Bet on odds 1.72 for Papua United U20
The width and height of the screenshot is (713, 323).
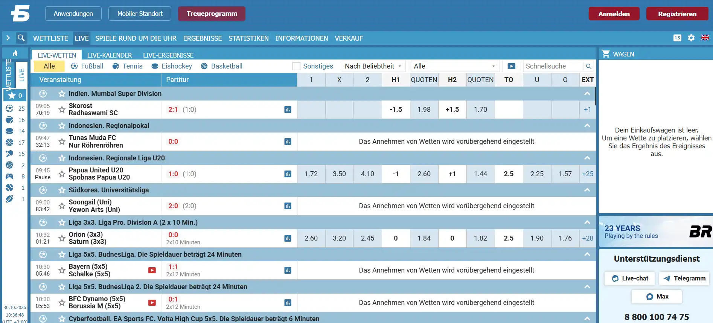tap(311, 174)
